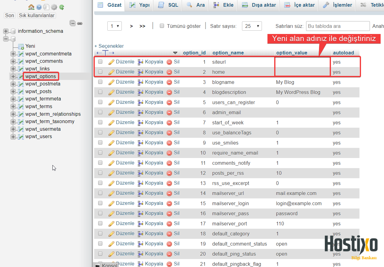Expand the wpwt_options tree node
This screenshot has height=267, width=384.
13,76
